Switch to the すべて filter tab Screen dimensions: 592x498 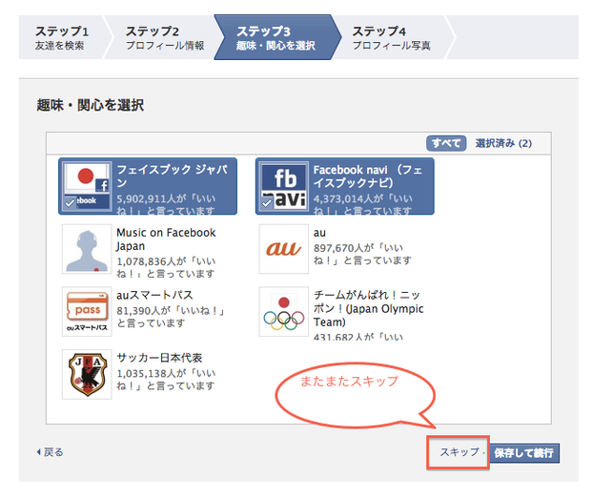(446, 143)
